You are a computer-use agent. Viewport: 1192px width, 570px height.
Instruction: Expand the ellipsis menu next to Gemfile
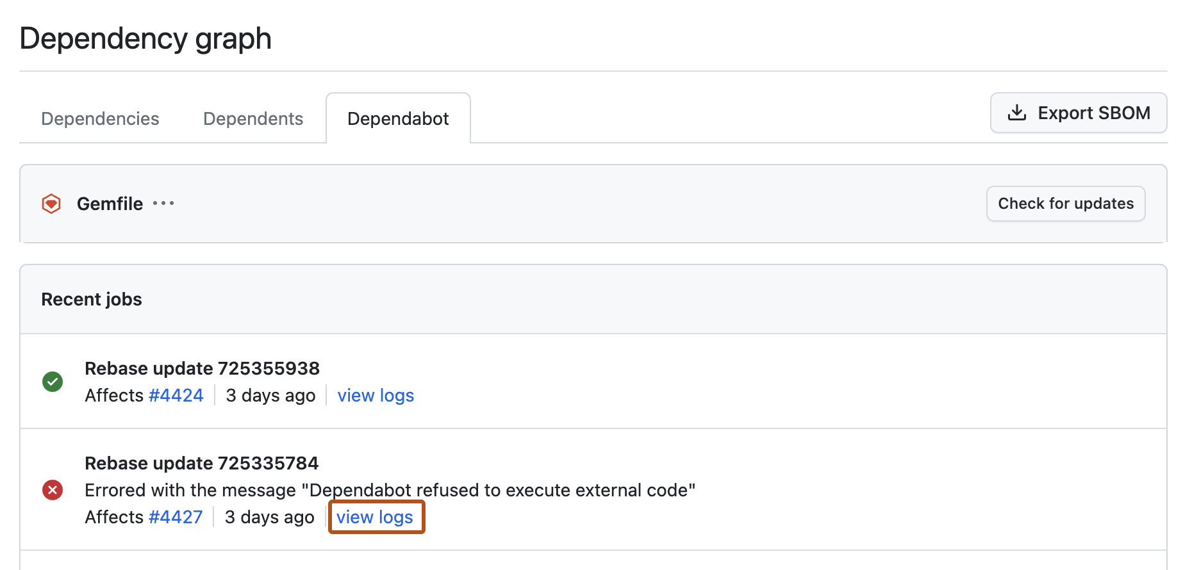[x=163, y=204]
